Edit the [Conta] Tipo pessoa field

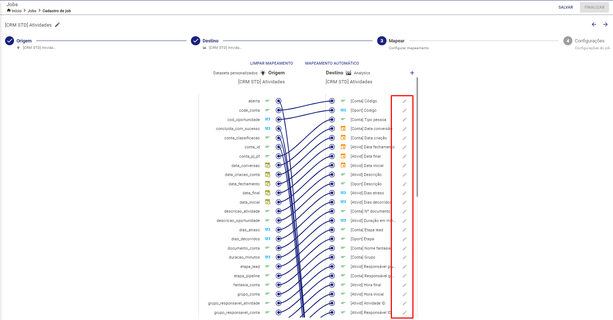(404, 120)
